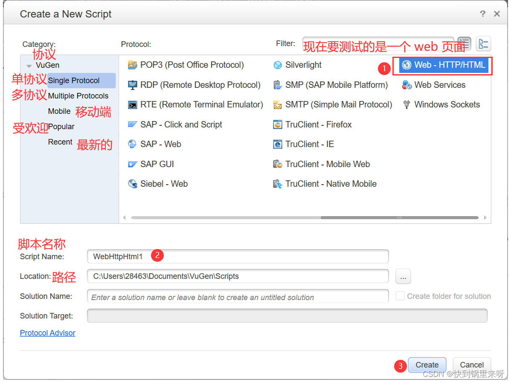Close the Create a New Script dialog
Screen dimensions: 511x382
pos(496,14)
